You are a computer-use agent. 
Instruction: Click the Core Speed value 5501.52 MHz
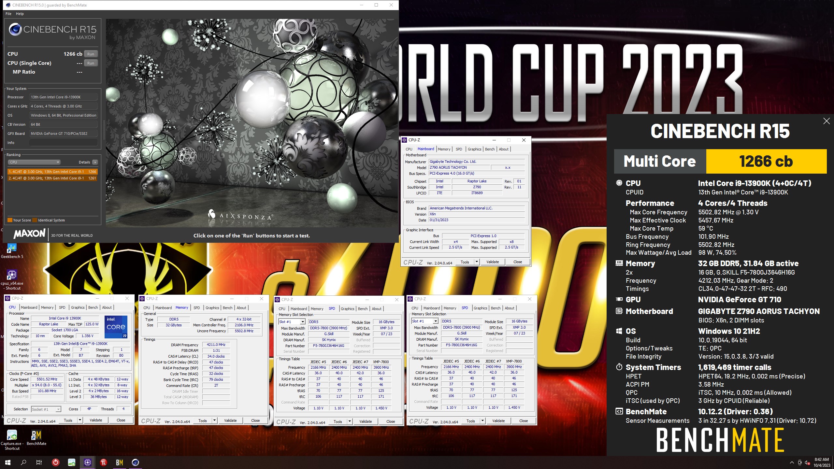[x=47, y=379]
